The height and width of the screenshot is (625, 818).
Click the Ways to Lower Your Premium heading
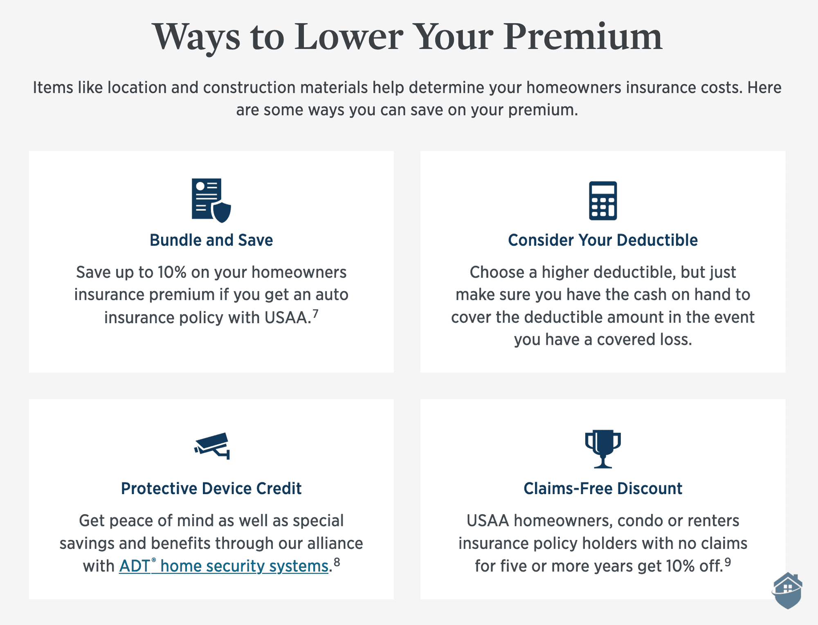pyautogui.click(x=409, y=36)
